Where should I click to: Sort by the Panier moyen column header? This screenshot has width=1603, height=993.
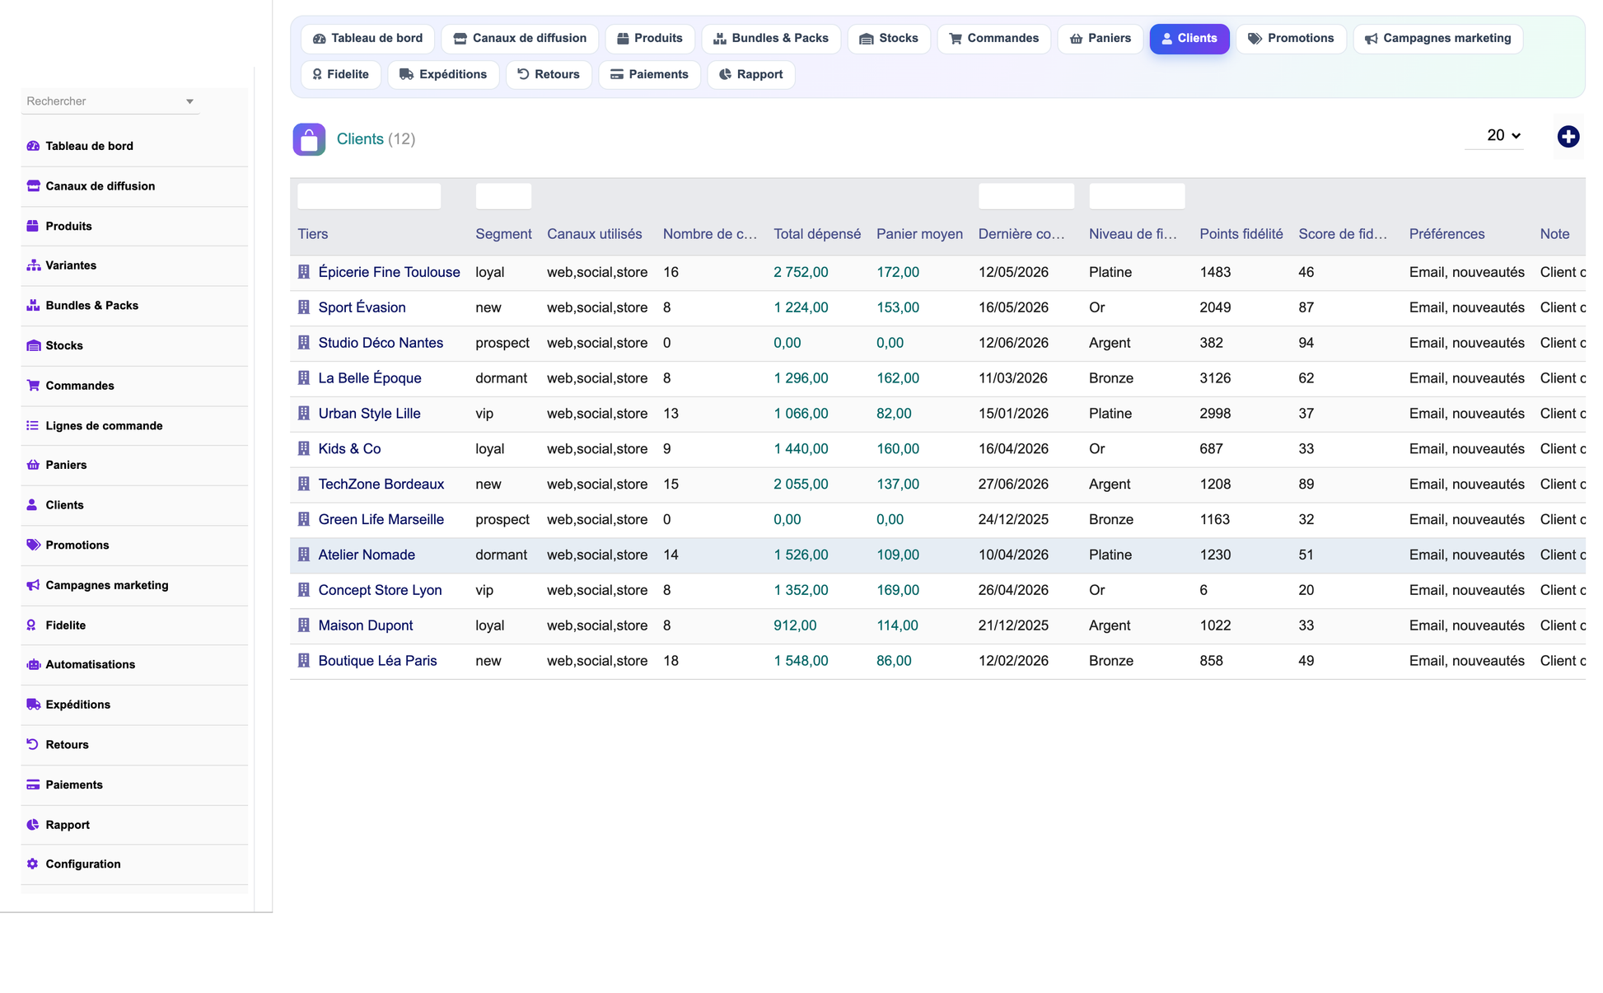[919, 235]
